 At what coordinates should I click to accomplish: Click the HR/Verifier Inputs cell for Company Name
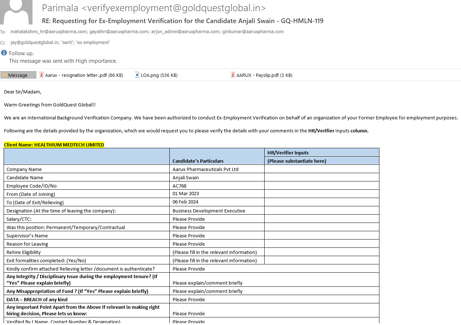pos(321,169)
